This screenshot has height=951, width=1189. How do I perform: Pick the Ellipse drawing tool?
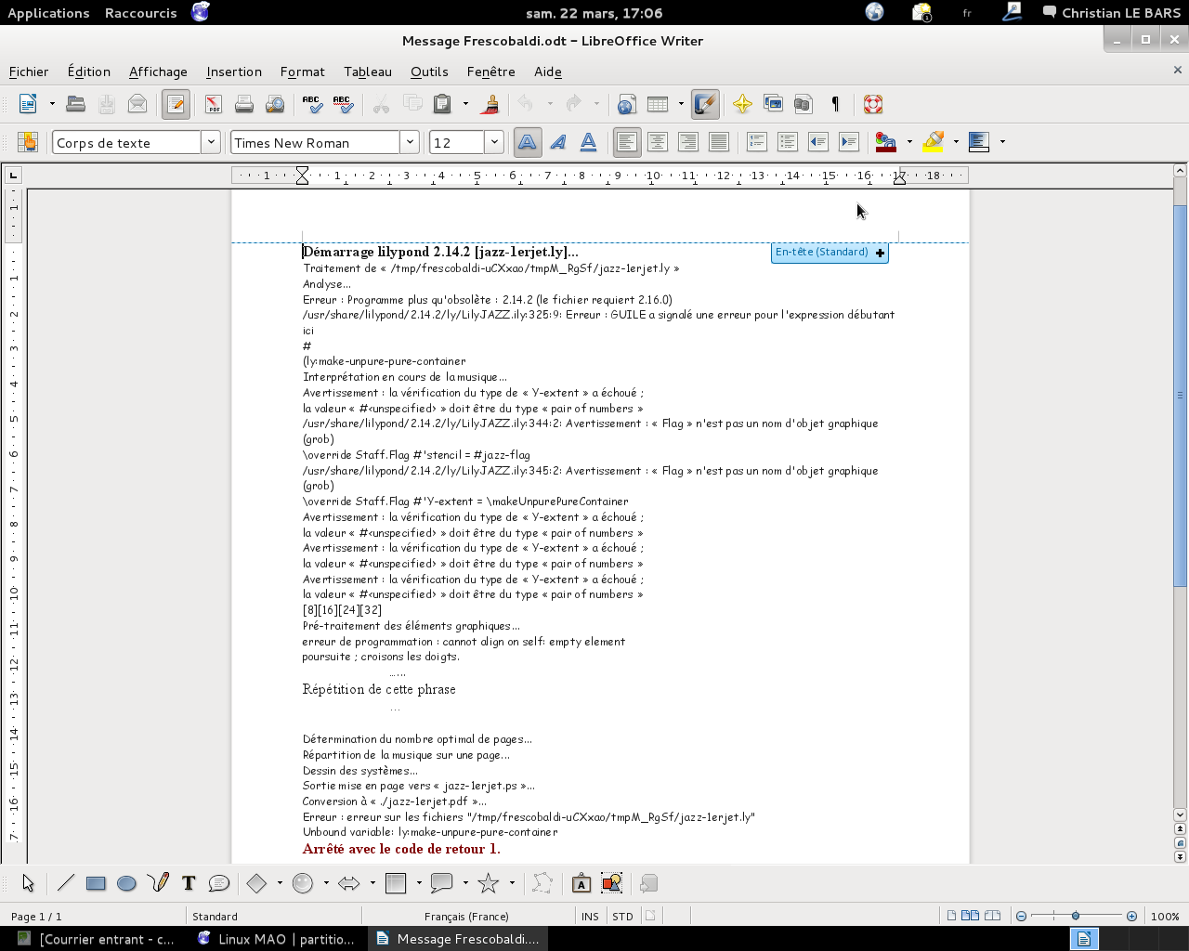[x=127, y=883]
